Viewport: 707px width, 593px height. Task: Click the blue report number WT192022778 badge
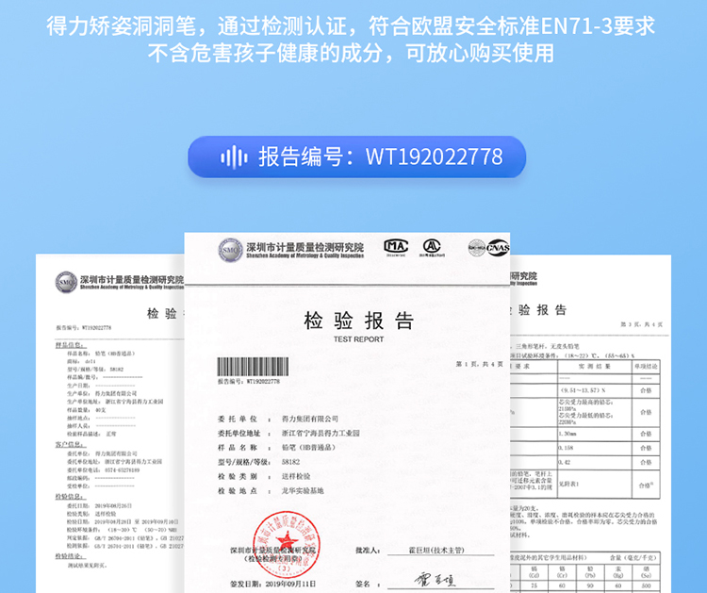click(x=355, y=156)
